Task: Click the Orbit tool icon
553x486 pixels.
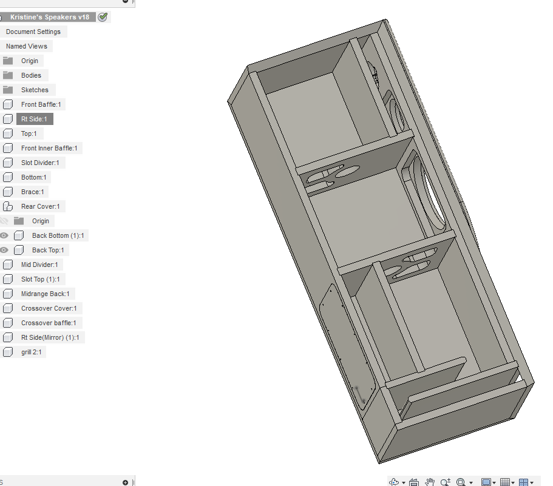Action: (x=394, y=482)
